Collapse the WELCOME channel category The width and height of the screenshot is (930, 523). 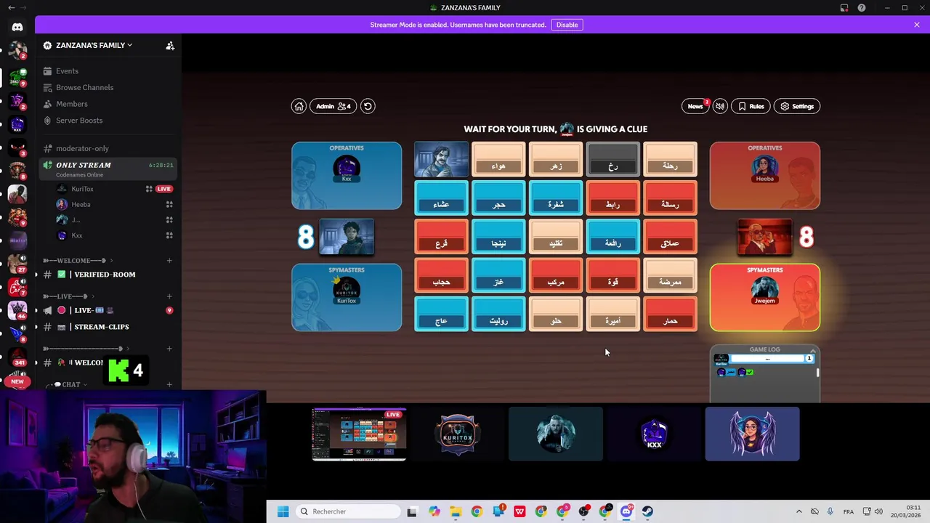coord(78,260)
